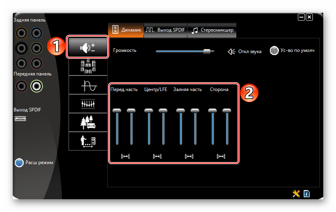Open the equalizer sliders sidebar icon
Screen dimensions: 336x212
click(x=88, y=104)
